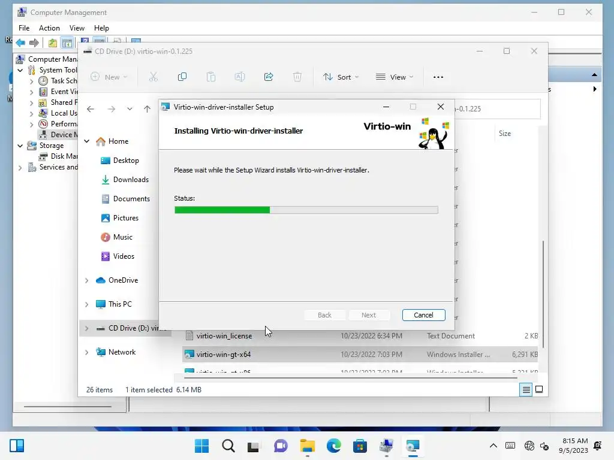This screenshot has height=460, width=614.
Task: Click the Cut icon in Explorer toolbar
Action: [x=153, y=77]
